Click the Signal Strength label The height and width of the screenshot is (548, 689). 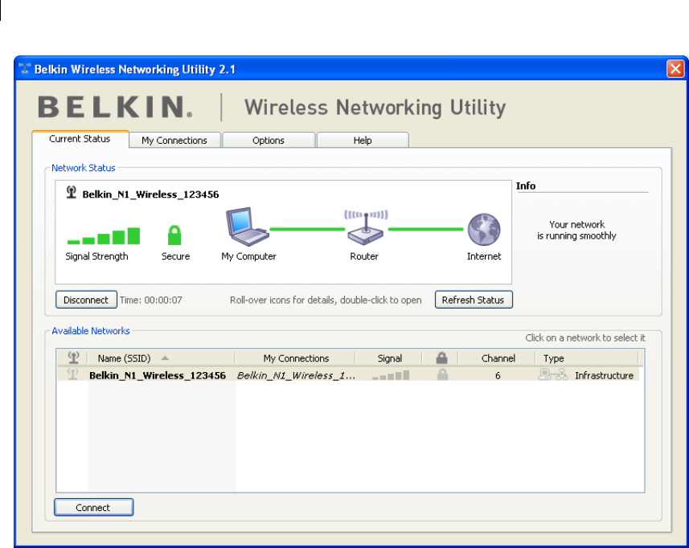click(96, 256)
